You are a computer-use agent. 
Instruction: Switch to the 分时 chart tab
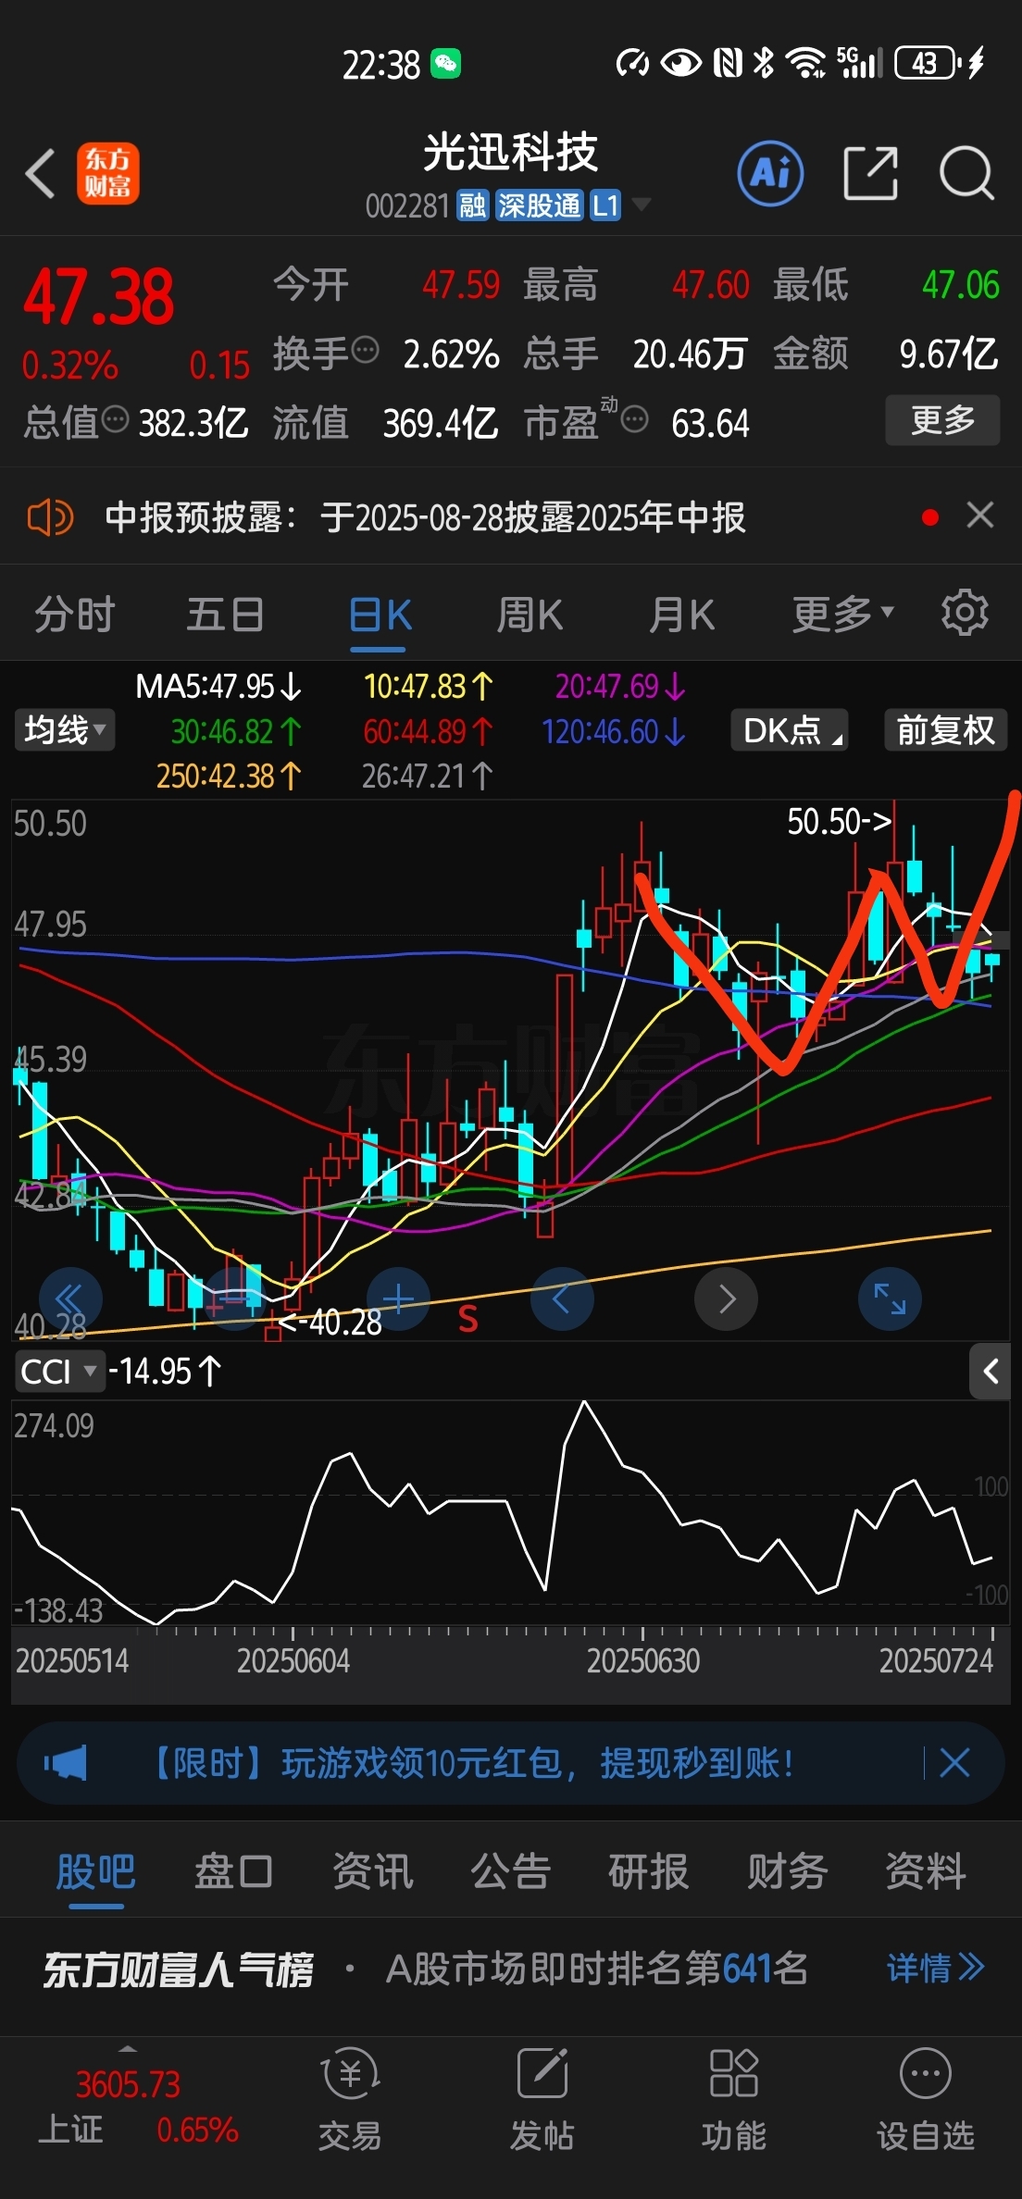[74, 615]
